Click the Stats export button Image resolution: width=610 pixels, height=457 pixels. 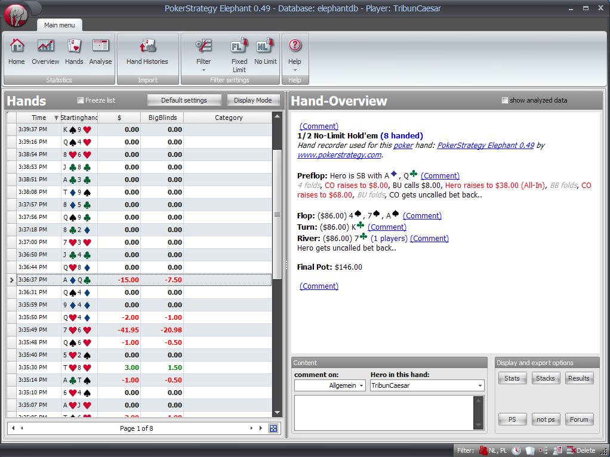pyautogui.click(x=512, y=378)
